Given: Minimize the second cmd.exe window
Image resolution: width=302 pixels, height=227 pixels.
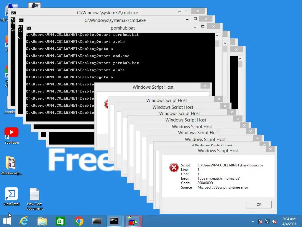Looking at the screenshot, I should [187, 19].
